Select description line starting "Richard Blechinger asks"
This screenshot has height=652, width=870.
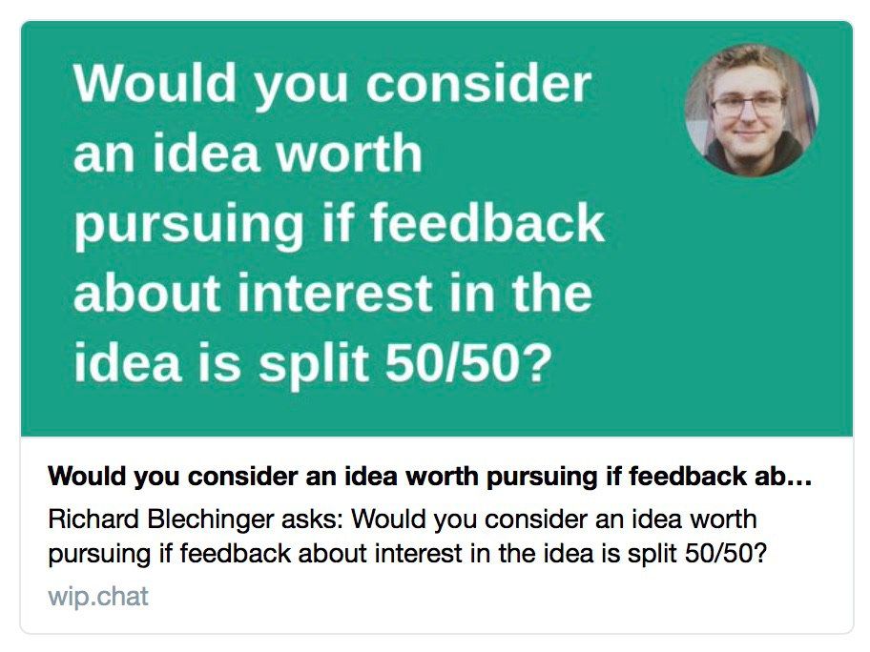pyautogui.click(x=403, y=519)
